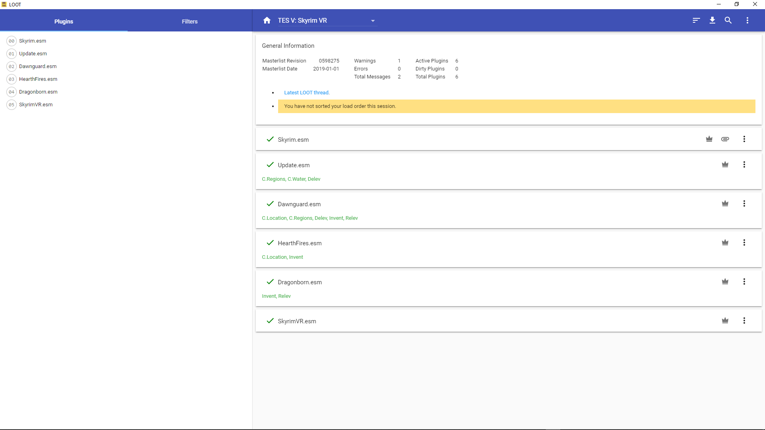Open the three-dot menu on the Update.esm card
The height and width of the screenshot is (430, 765).
click(744, 164)
